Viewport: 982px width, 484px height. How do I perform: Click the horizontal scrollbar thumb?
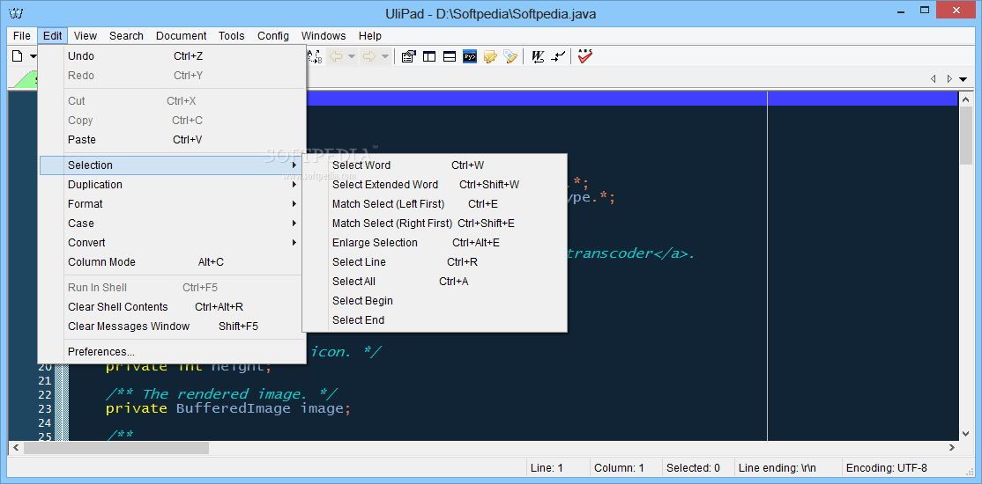point(116,448)
